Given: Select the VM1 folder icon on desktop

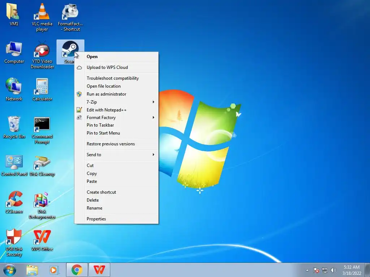Looking at the screenshot, I should [x=14, y=14].
